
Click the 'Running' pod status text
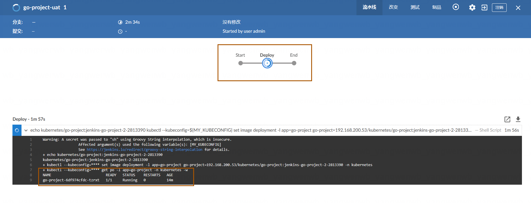130,180
